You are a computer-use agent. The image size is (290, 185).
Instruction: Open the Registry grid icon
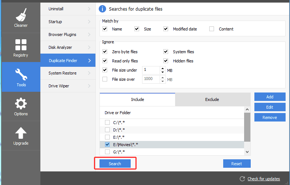pos(21,45)
